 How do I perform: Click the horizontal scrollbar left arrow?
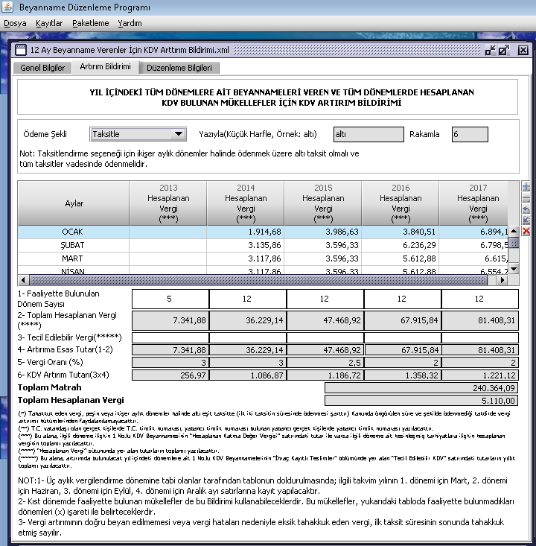[23, 280]
